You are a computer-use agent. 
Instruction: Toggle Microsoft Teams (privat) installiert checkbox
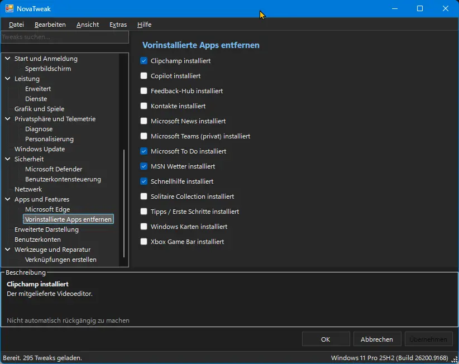[144, 136]
